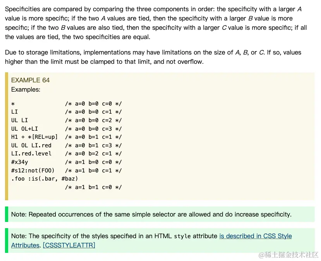Click the universal * selector line
The image size is (321, 261).
67,104
